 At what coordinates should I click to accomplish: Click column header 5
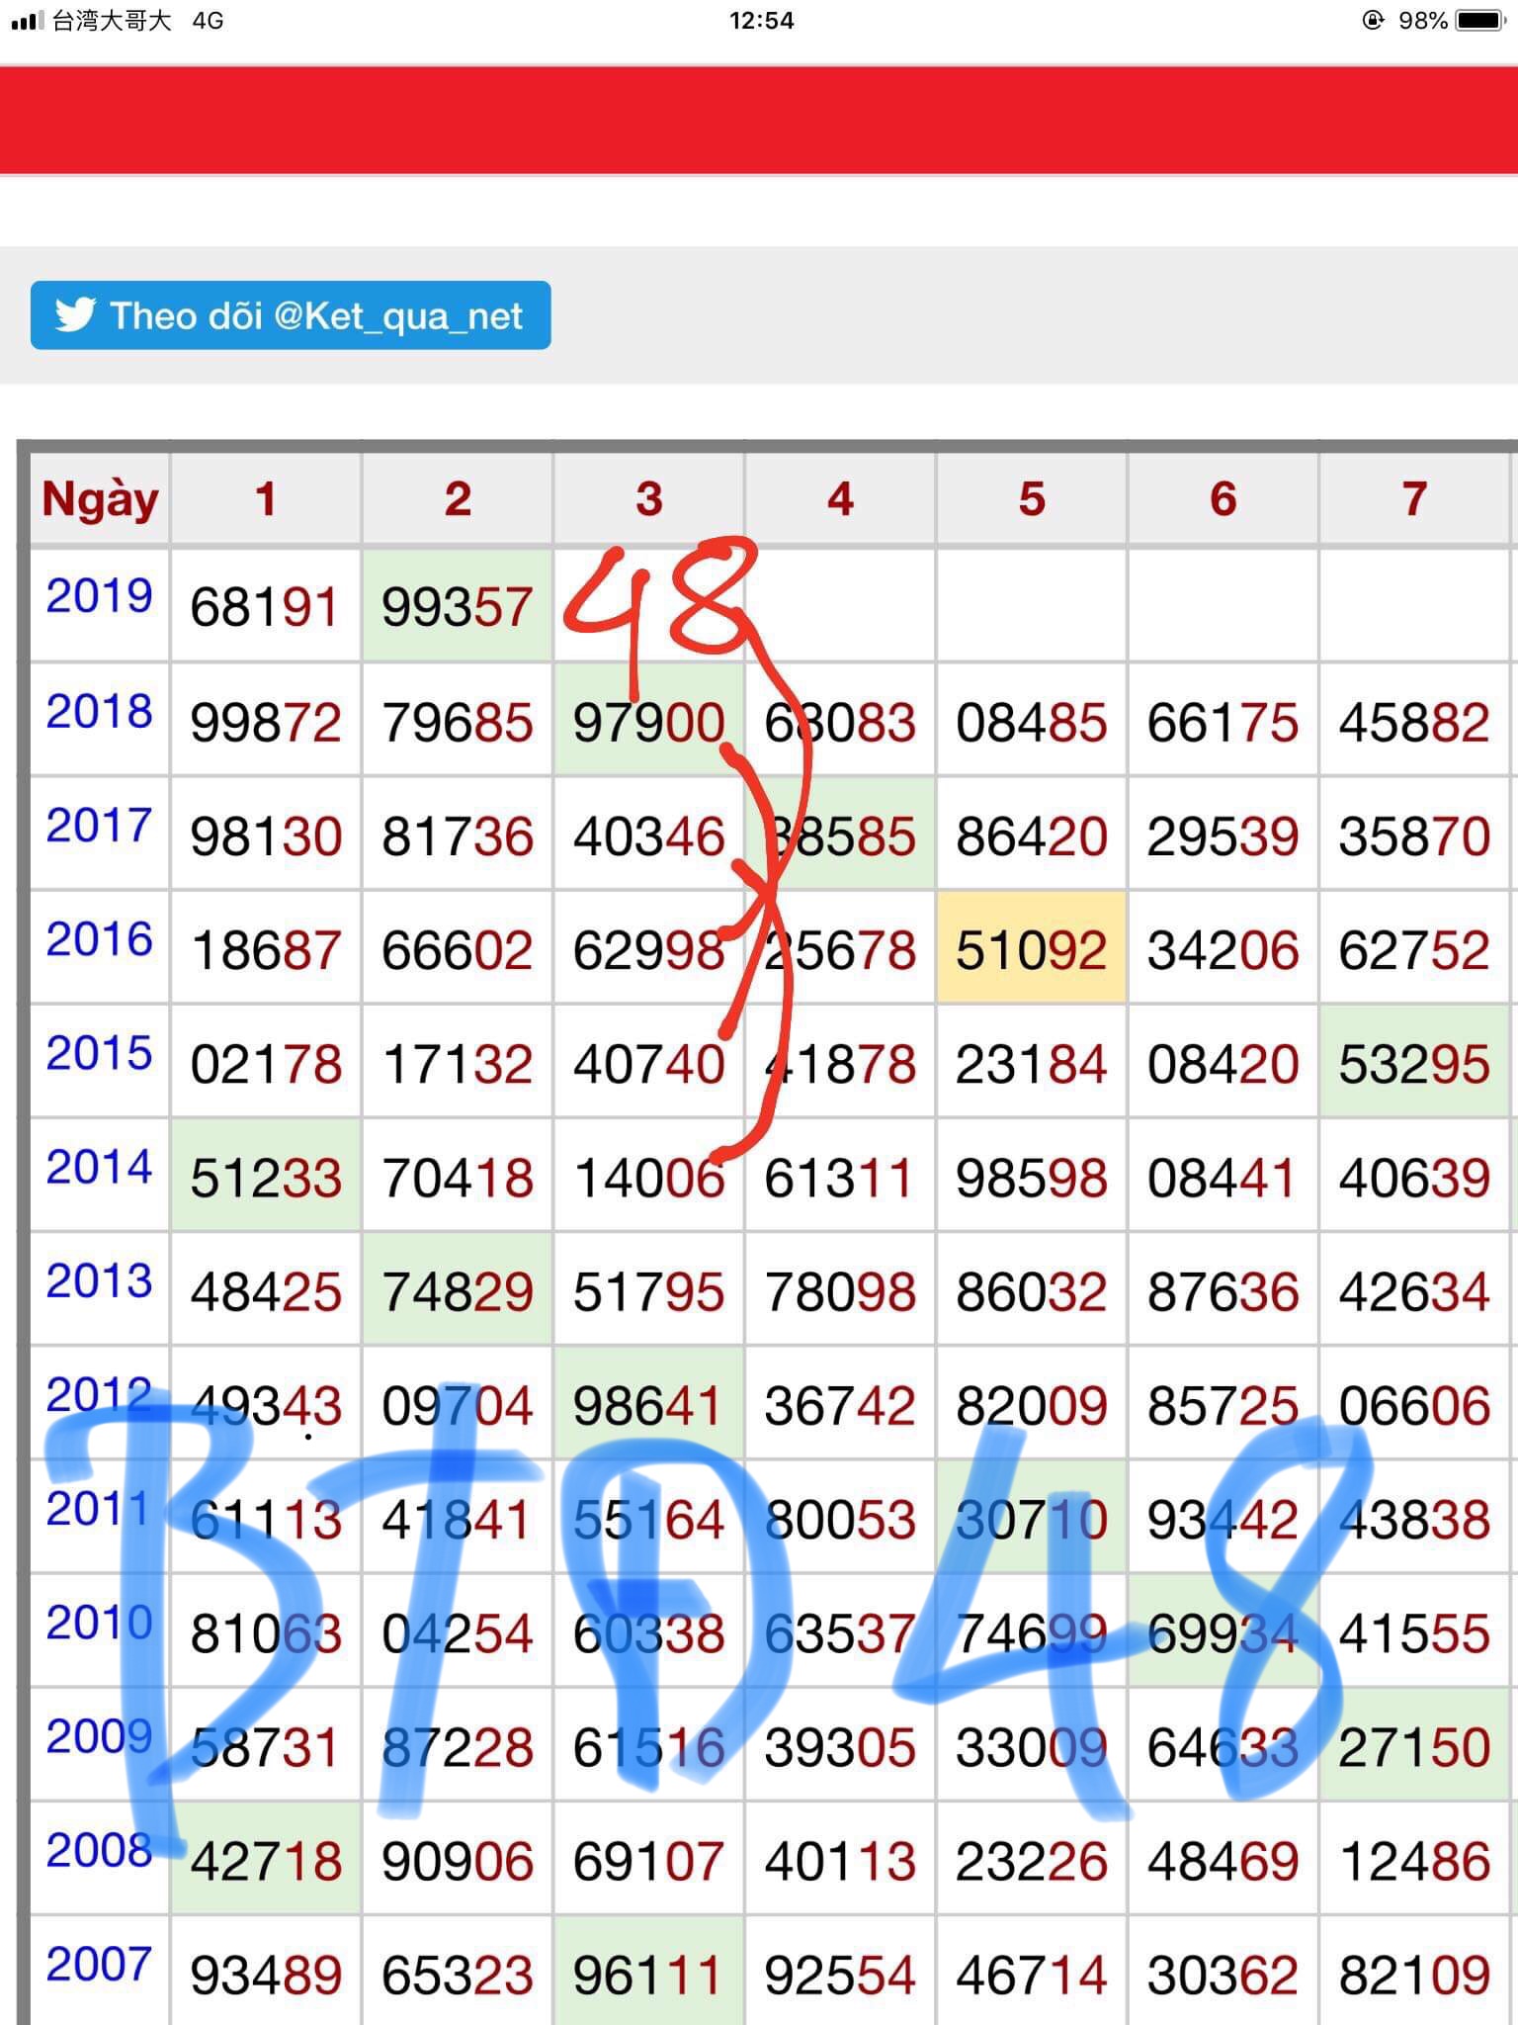[1031, 499]
